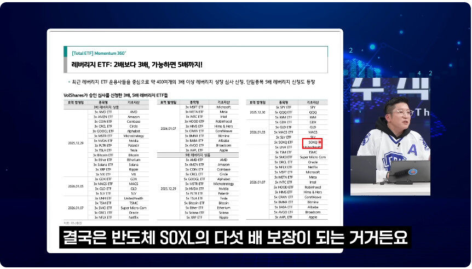
Task: Select the '5x NFLX ETF' cell
Action: tap(283, 167)
